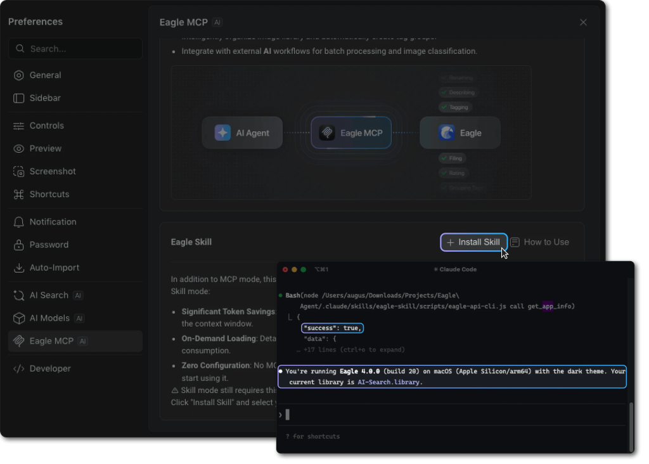Click the Preferences search field
The image size is (649, 464).
(x=75, y=49)
